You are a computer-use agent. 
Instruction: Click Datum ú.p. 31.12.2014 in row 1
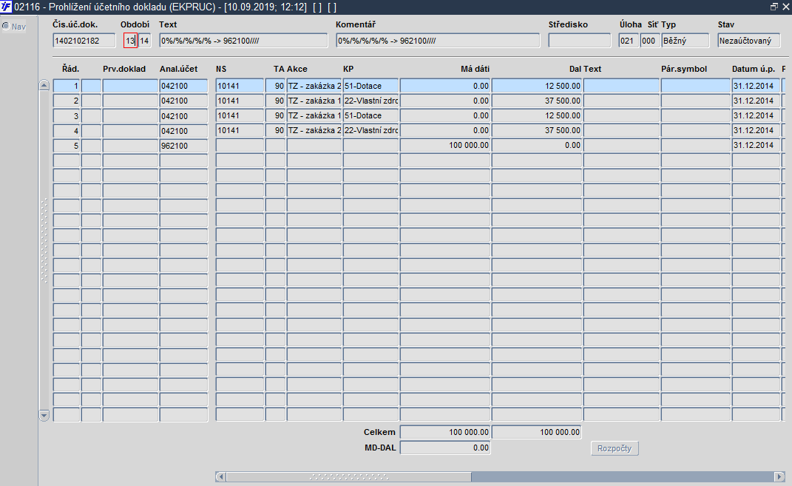(x=757, y=86)
